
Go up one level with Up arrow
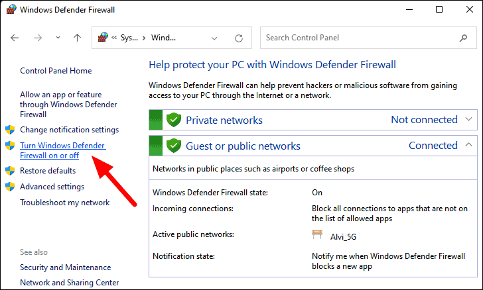pyautogui.click(x=78, y=38)
